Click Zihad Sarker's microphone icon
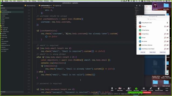 click(x=167, y=30)
